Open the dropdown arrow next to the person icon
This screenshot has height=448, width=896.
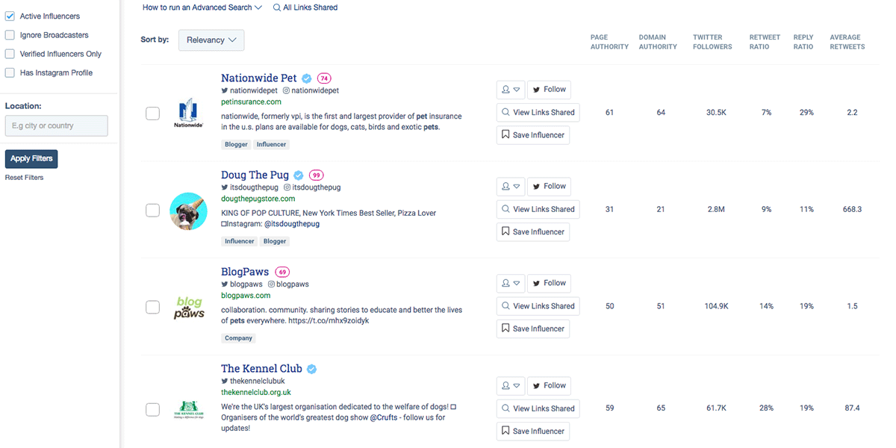(x=517, y=89)
